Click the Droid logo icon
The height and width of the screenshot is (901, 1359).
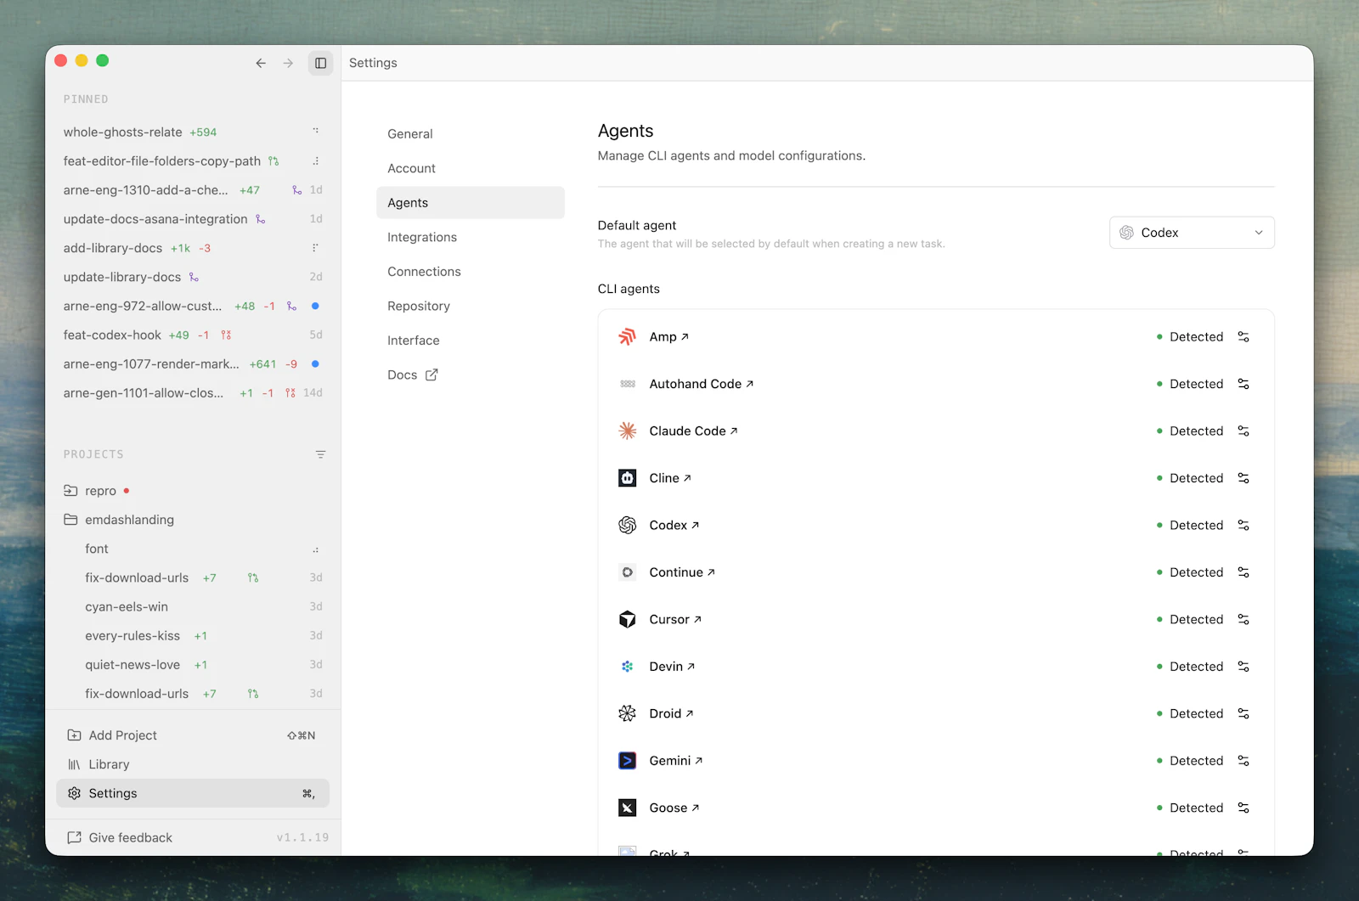coord(628,714)
